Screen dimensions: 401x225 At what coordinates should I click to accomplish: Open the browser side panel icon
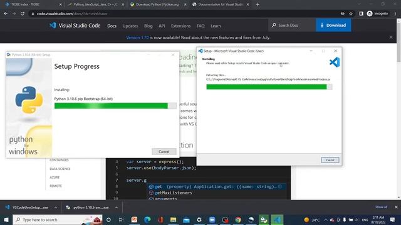tap(361, 14)
